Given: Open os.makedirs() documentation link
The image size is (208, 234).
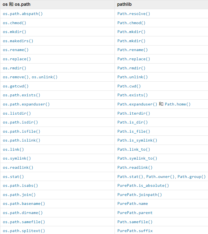Looking at the screenshot, I should (x=18, y=41).
